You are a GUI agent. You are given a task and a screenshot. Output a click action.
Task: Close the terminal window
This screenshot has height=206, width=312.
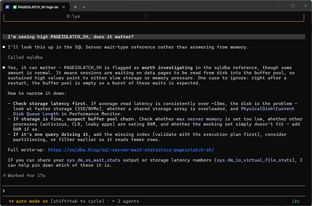point(305,6)
